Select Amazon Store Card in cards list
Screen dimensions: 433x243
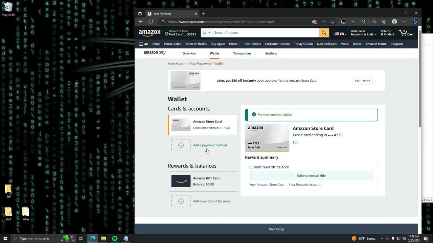[x=203, y=125]
